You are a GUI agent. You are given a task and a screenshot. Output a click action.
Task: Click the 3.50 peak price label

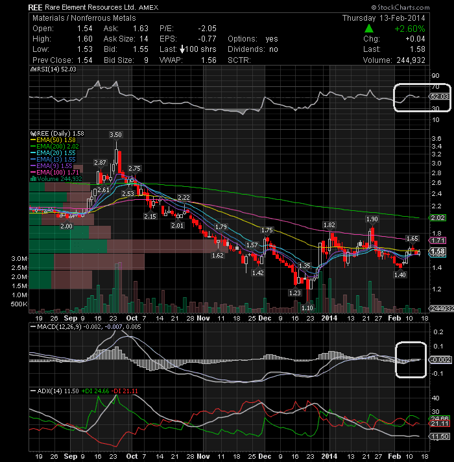[x=115, y=135]
